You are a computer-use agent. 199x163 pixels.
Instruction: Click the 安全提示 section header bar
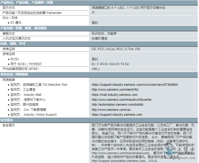99,120
